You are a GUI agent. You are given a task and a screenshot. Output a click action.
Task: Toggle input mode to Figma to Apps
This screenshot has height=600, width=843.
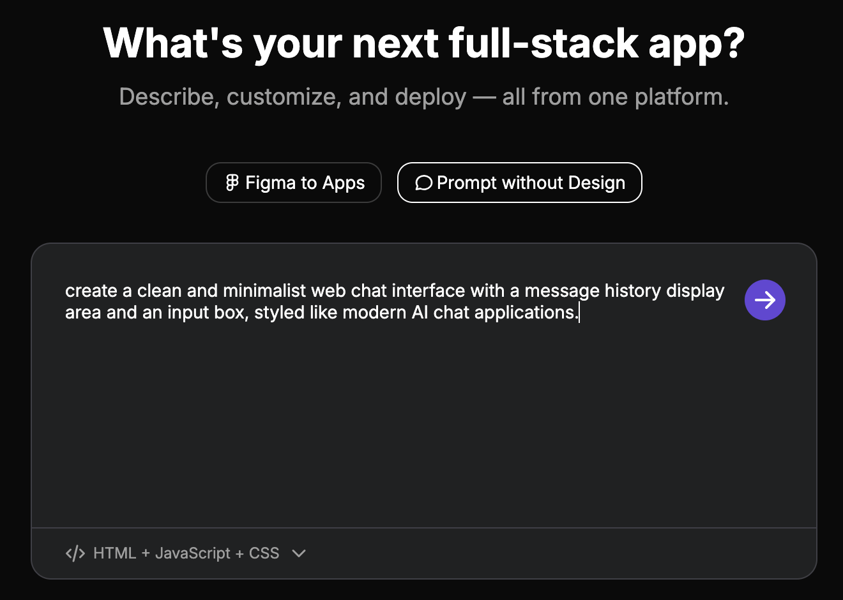pyautogui.click(x=293, y=183)
